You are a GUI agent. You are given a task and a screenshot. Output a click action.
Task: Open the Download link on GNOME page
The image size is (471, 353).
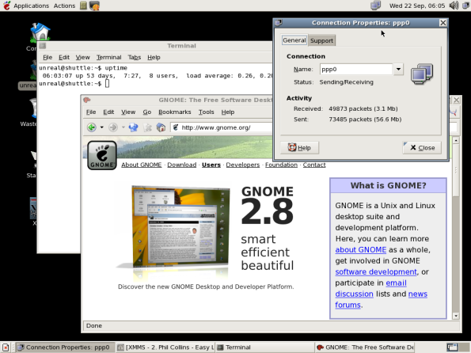point(182,165)
